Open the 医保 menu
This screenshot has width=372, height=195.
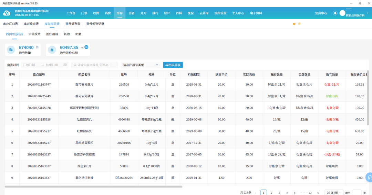191,13
